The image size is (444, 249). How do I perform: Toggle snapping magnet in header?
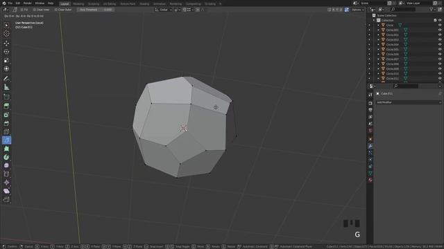185,10
